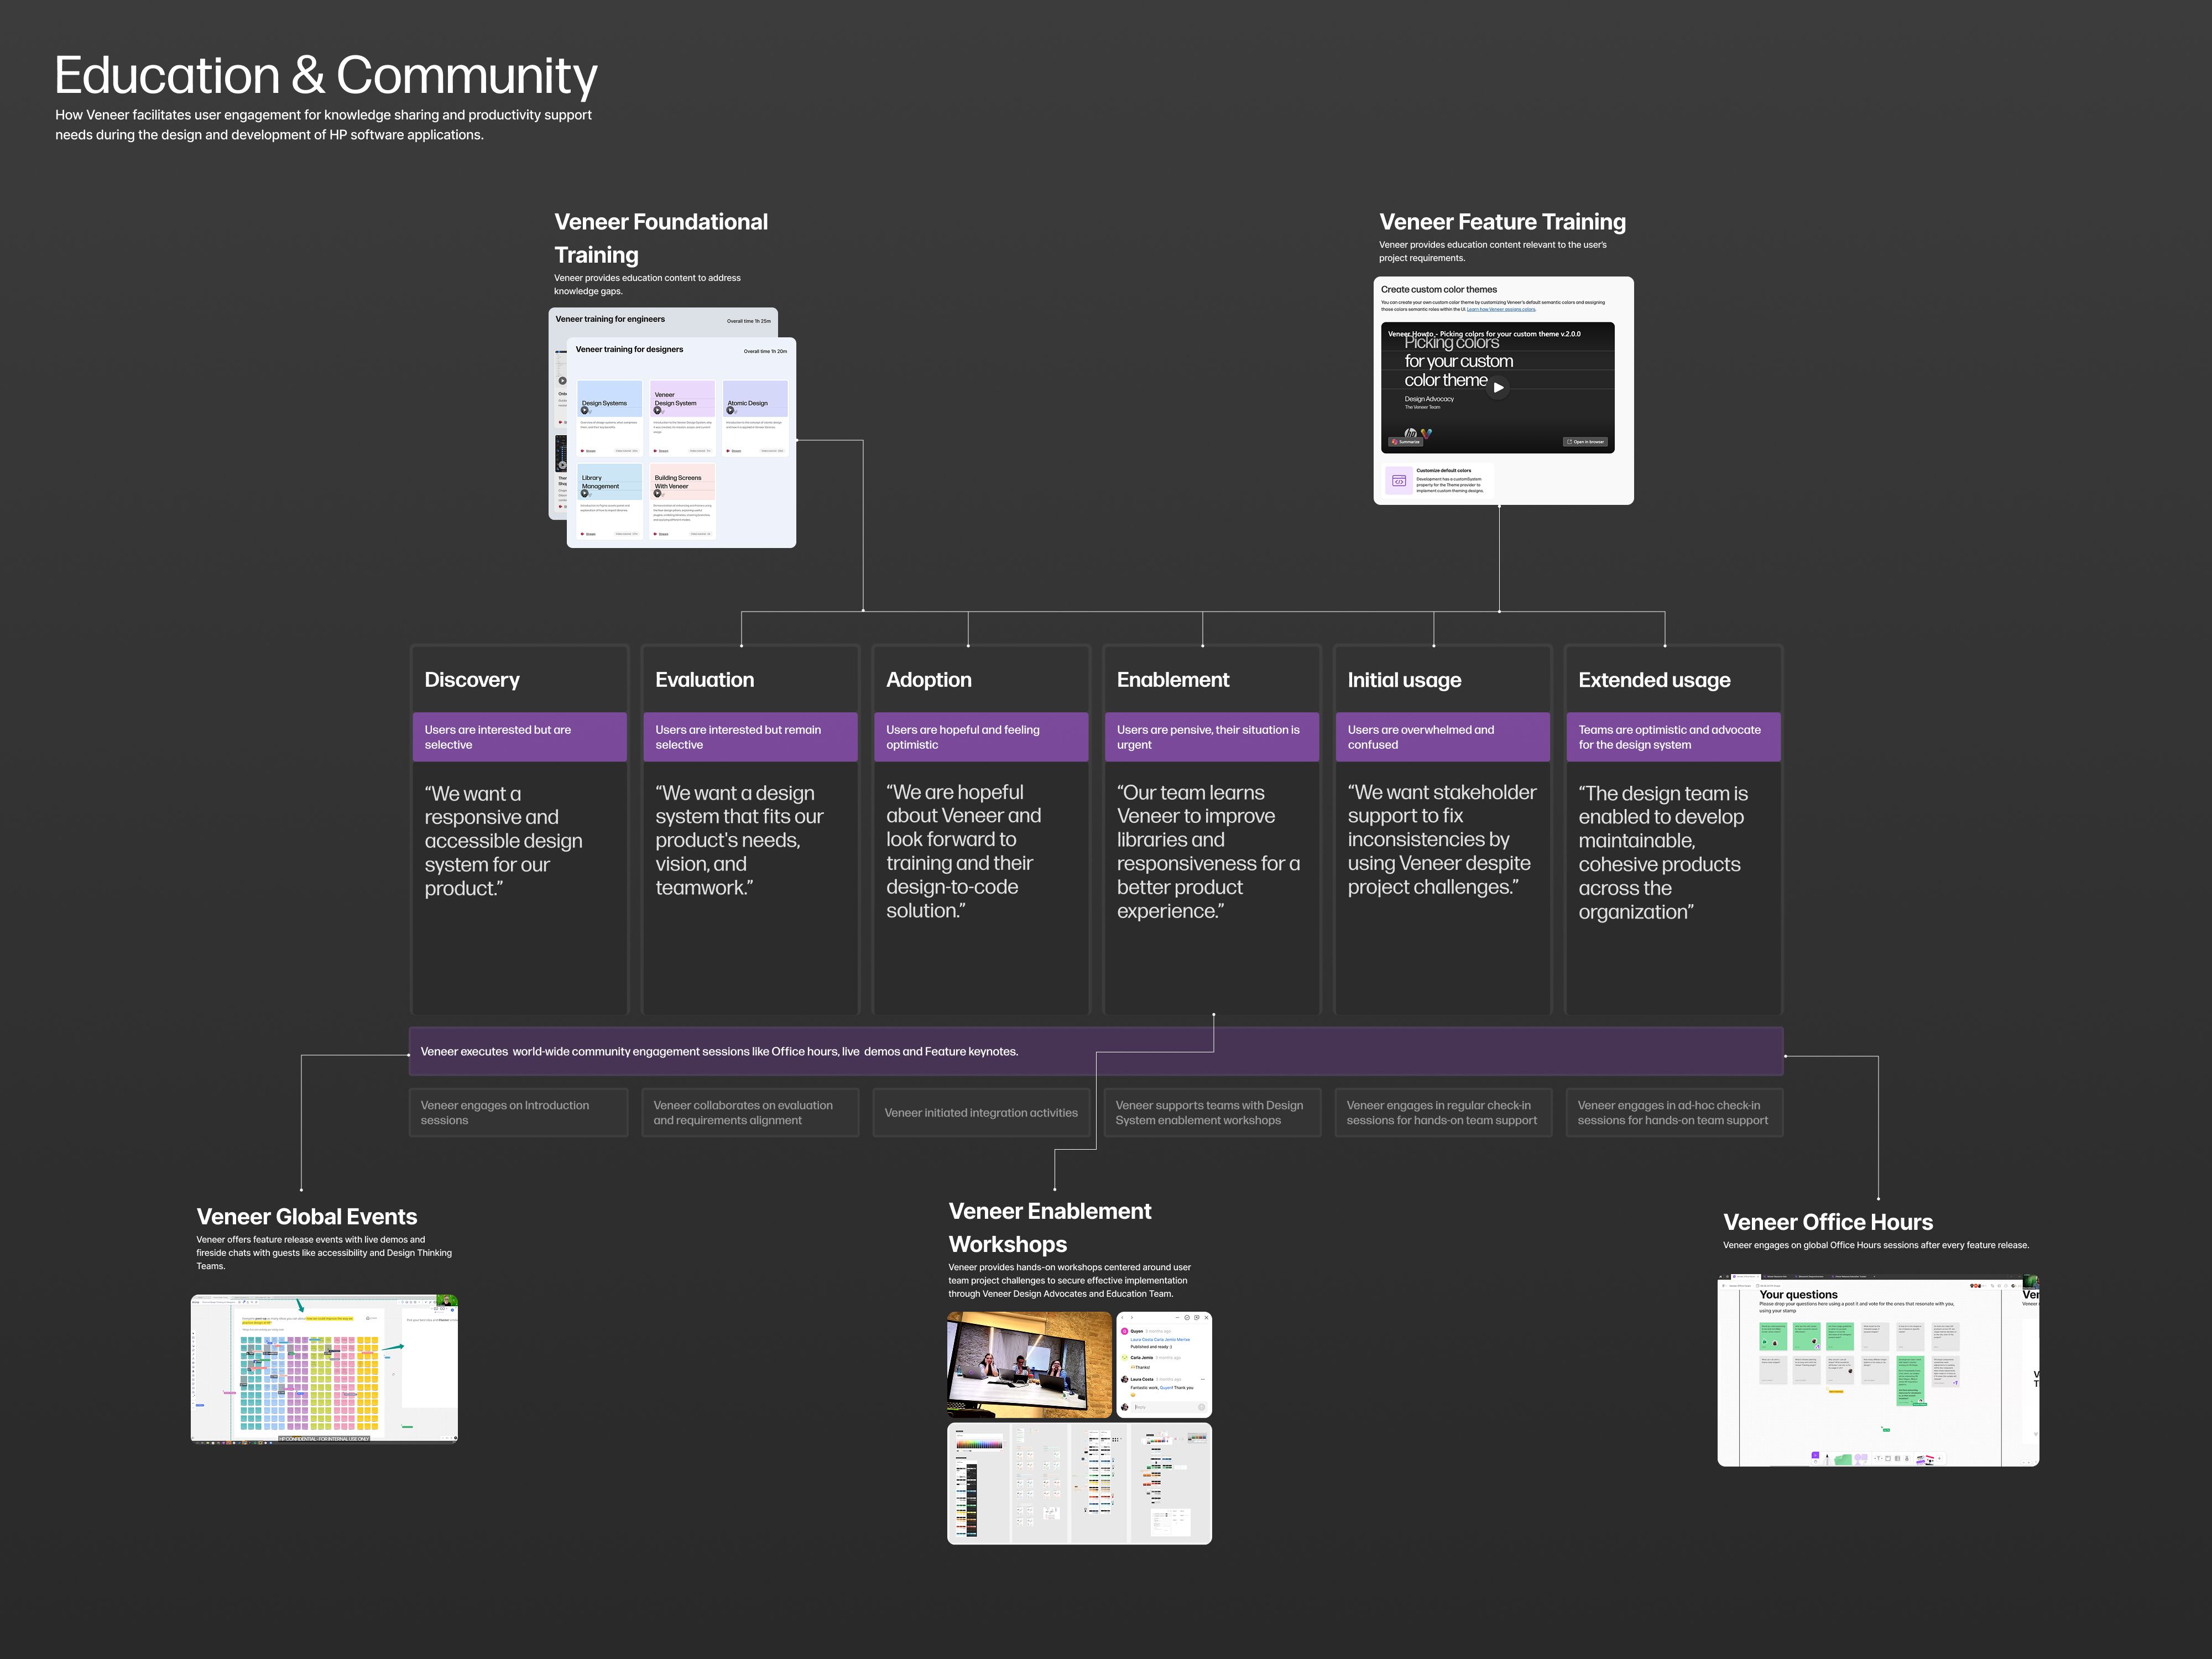This screenshot has height=1659, width=2212.
Task: Close the comment thread panel
Action: [1207, 1318]
